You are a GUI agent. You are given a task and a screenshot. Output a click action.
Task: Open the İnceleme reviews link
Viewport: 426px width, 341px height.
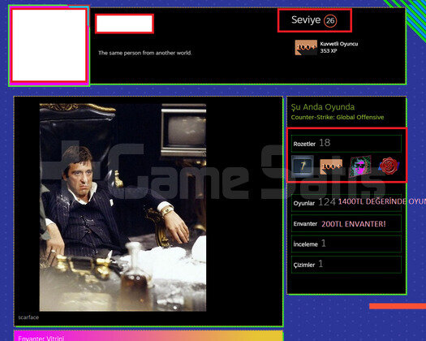(305, 244)
